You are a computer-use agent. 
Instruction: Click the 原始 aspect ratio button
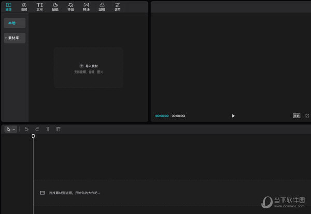pos(296,116)
